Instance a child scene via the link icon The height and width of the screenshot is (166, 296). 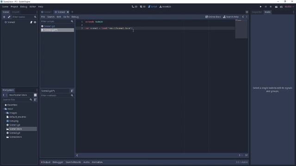click(9, 17)
